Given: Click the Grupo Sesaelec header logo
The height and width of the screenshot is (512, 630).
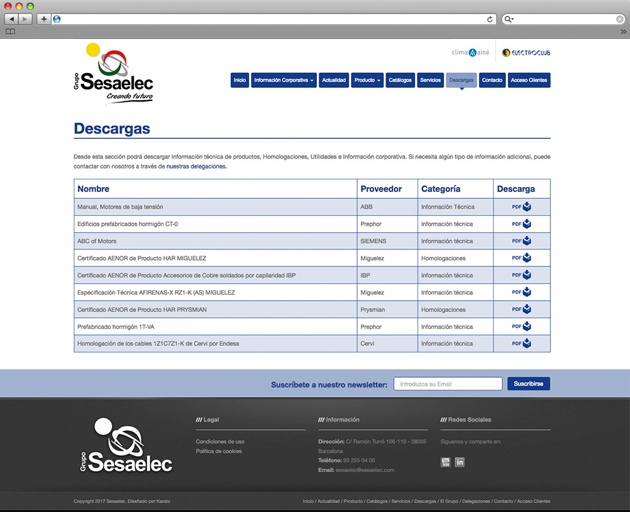Looking at the screenshot, I should point(113,73).
